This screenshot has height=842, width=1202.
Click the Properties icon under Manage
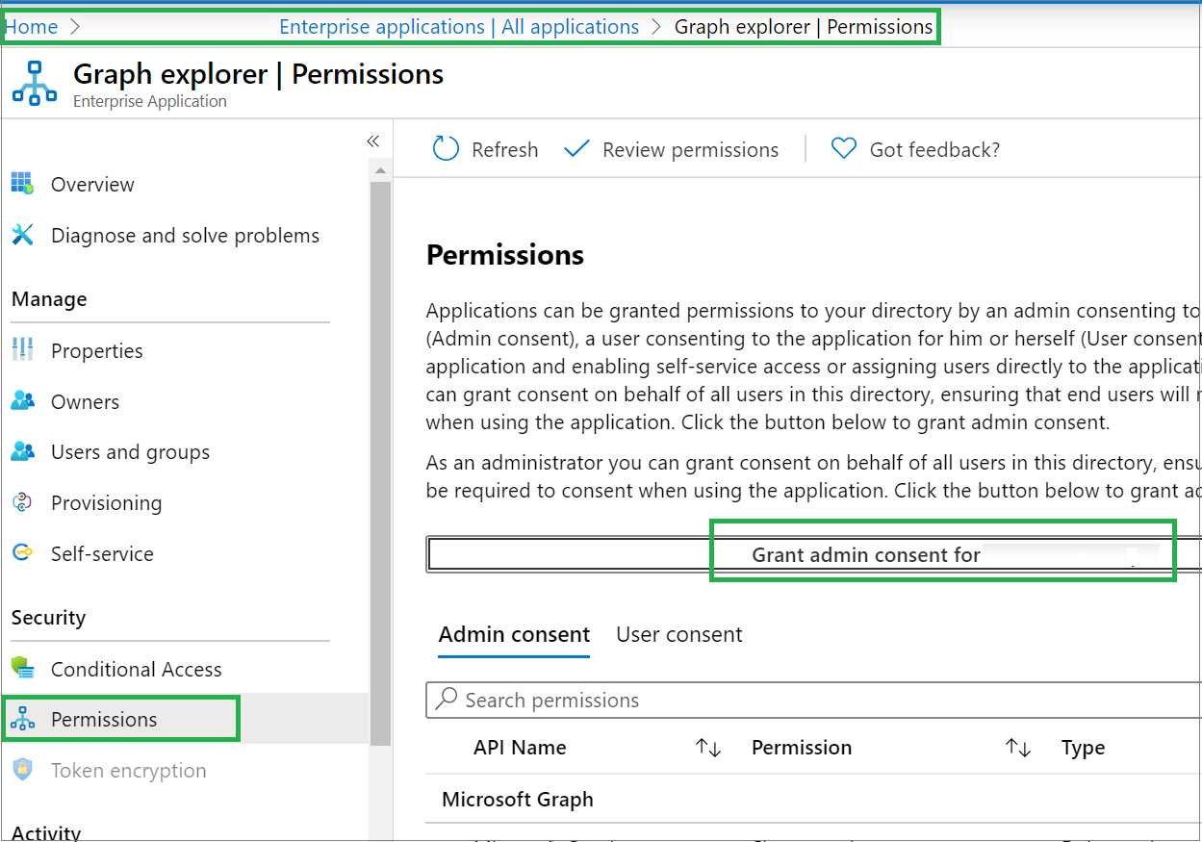[x=21, y=350]
